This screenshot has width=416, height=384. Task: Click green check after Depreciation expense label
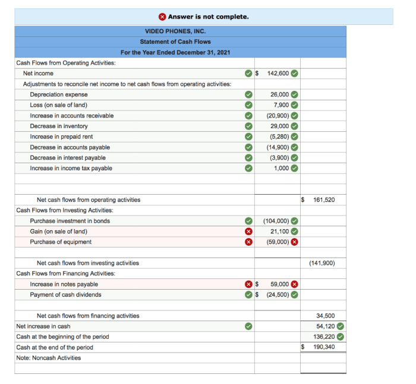pos(248,94)
